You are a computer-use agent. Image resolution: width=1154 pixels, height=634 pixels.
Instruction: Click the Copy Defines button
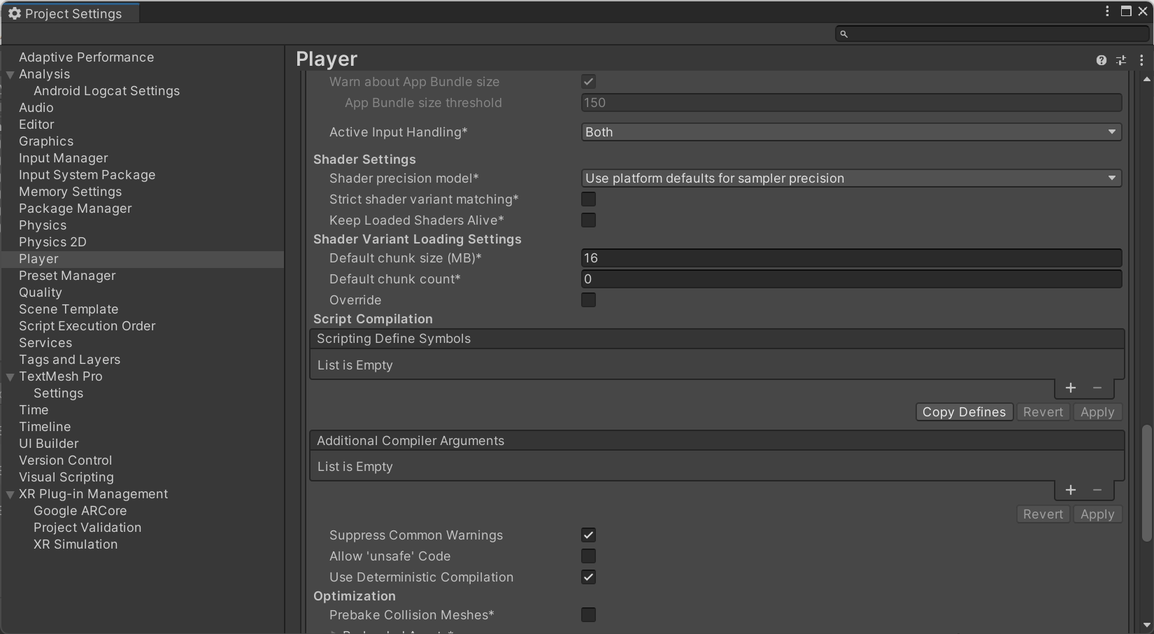pos(964,412)
